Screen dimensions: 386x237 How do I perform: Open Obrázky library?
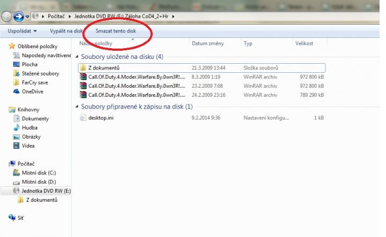[31, 137]
